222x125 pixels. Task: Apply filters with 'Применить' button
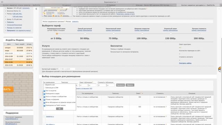[x=120, y=85]
